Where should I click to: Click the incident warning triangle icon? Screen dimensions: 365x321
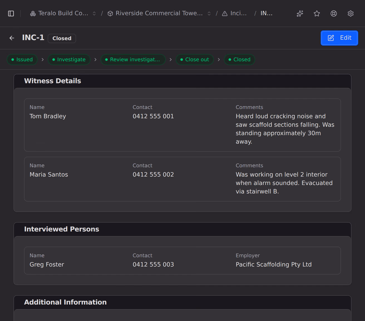[x=225, y=13]
